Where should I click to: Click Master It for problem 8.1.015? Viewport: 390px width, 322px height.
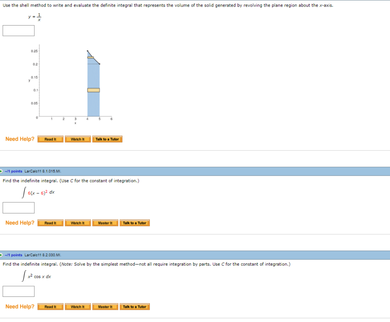pyautogui.click(x=105, y=223)
